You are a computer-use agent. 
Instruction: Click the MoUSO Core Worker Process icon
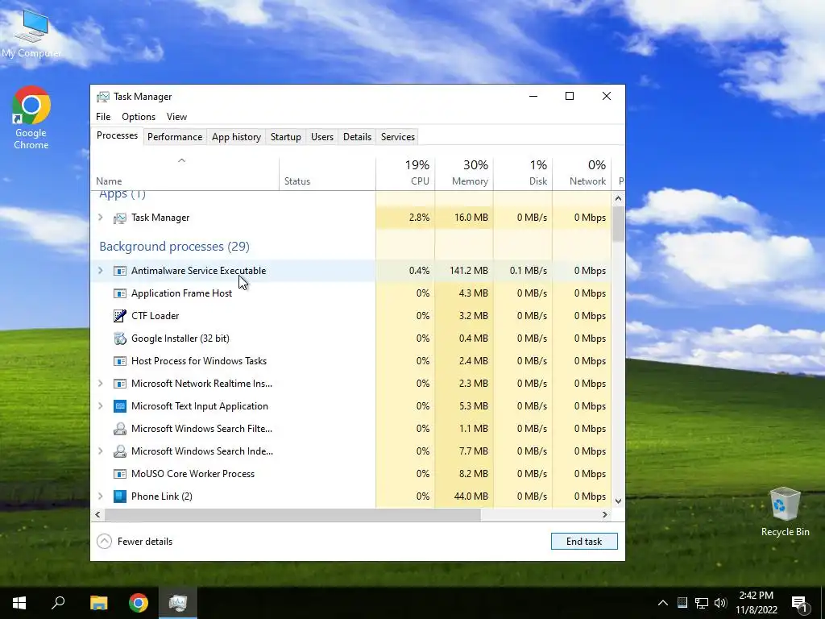coord(120,474)
